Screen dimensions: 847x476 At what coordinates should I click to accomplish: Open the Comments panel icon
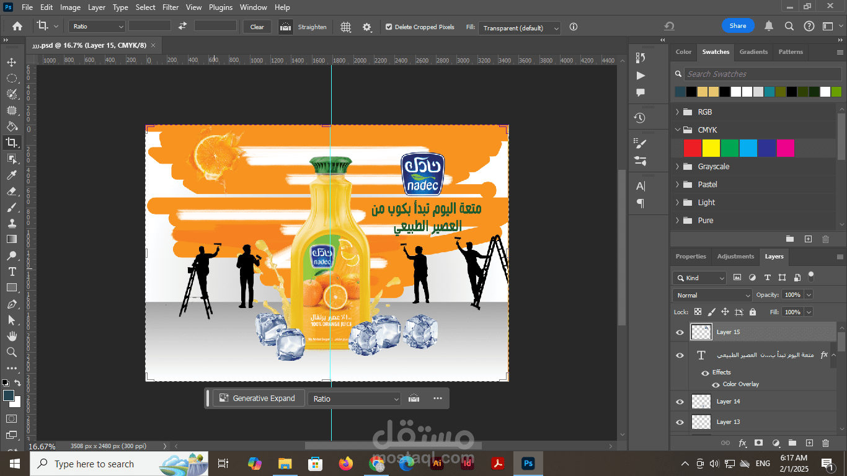point(641,92)
